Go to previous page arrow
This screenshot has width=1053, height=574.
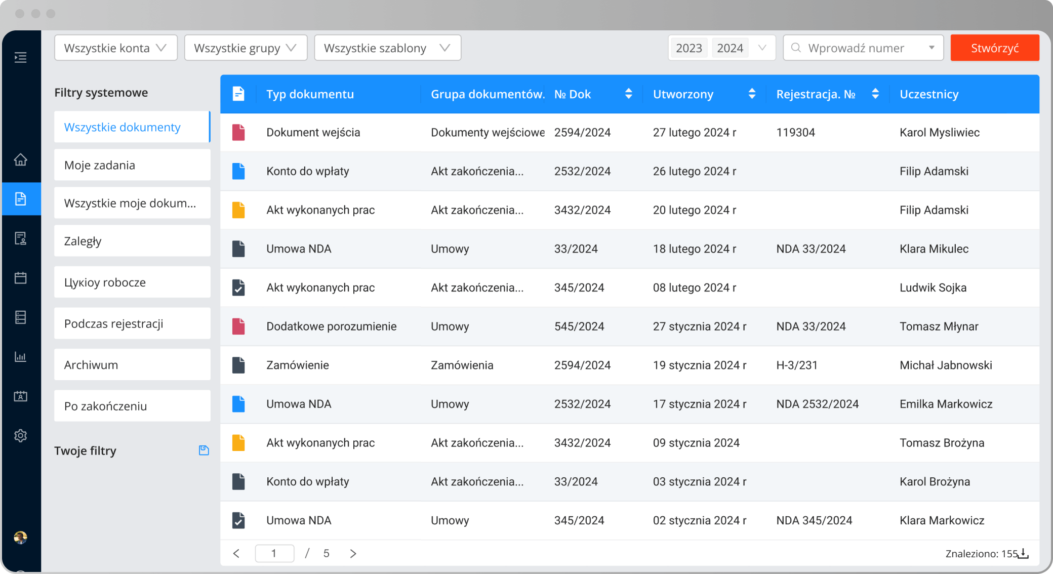coord(236,553)
